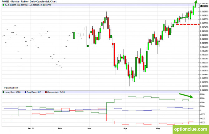This screenshot has width=209, height=134.
Task: Click the green square beside Op price readout
Action: 3,5
